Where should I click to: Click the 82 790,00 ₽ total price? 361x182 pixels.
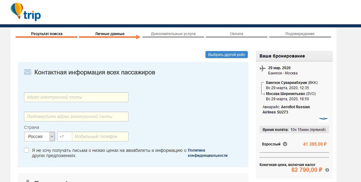click(x=307, y=170)
